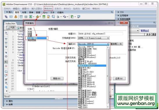Insert a Hyperlink from the Common toolbar
The height and width of the screenshot is (110, 159).
click(x=6, y=17)
